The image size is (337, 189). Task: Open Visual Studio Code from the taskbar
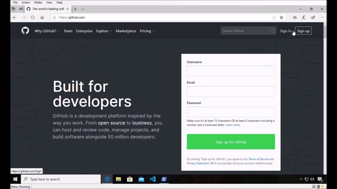153,179
